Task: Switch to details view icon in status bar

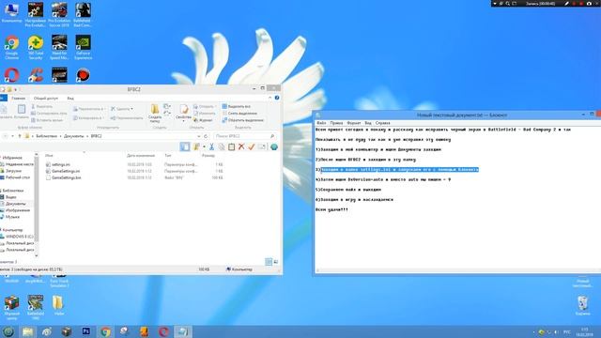Action: [269, 262]
